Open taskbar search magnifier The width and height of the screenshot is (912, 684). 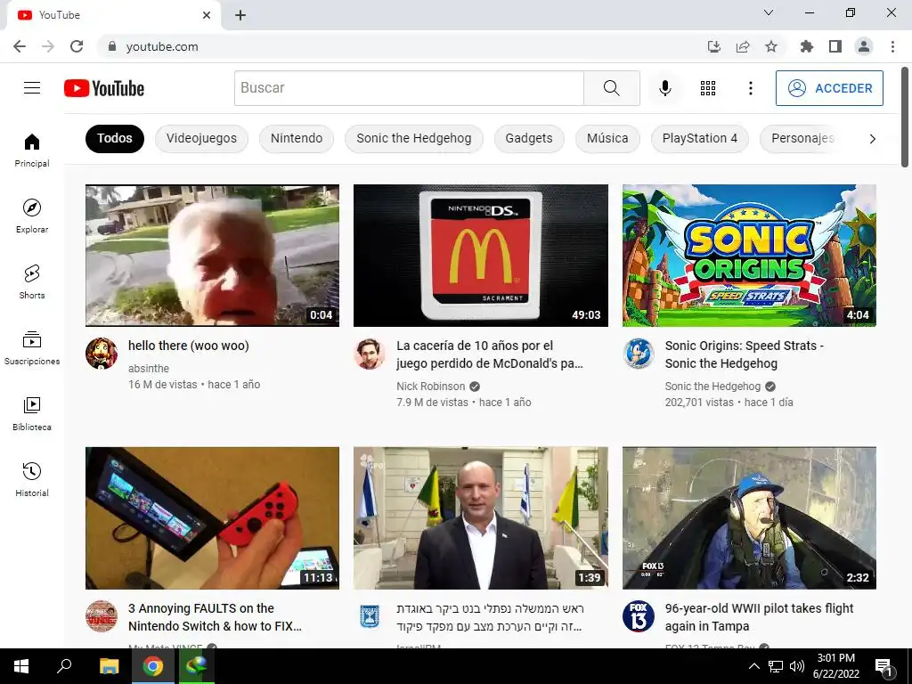[64, 666]
